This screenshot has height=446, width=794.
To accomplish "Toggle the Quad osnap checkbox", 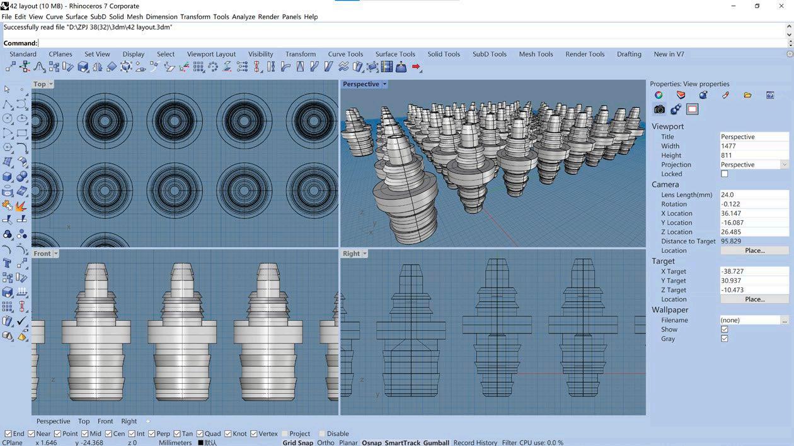I will click(200, 433).
